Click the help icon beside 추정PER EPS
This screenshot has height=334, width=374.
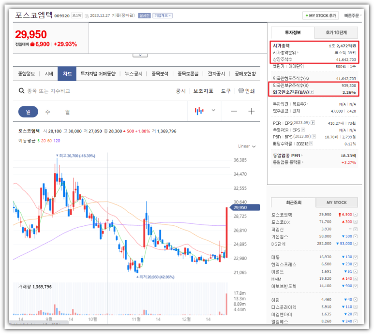(x=303, y=130)
